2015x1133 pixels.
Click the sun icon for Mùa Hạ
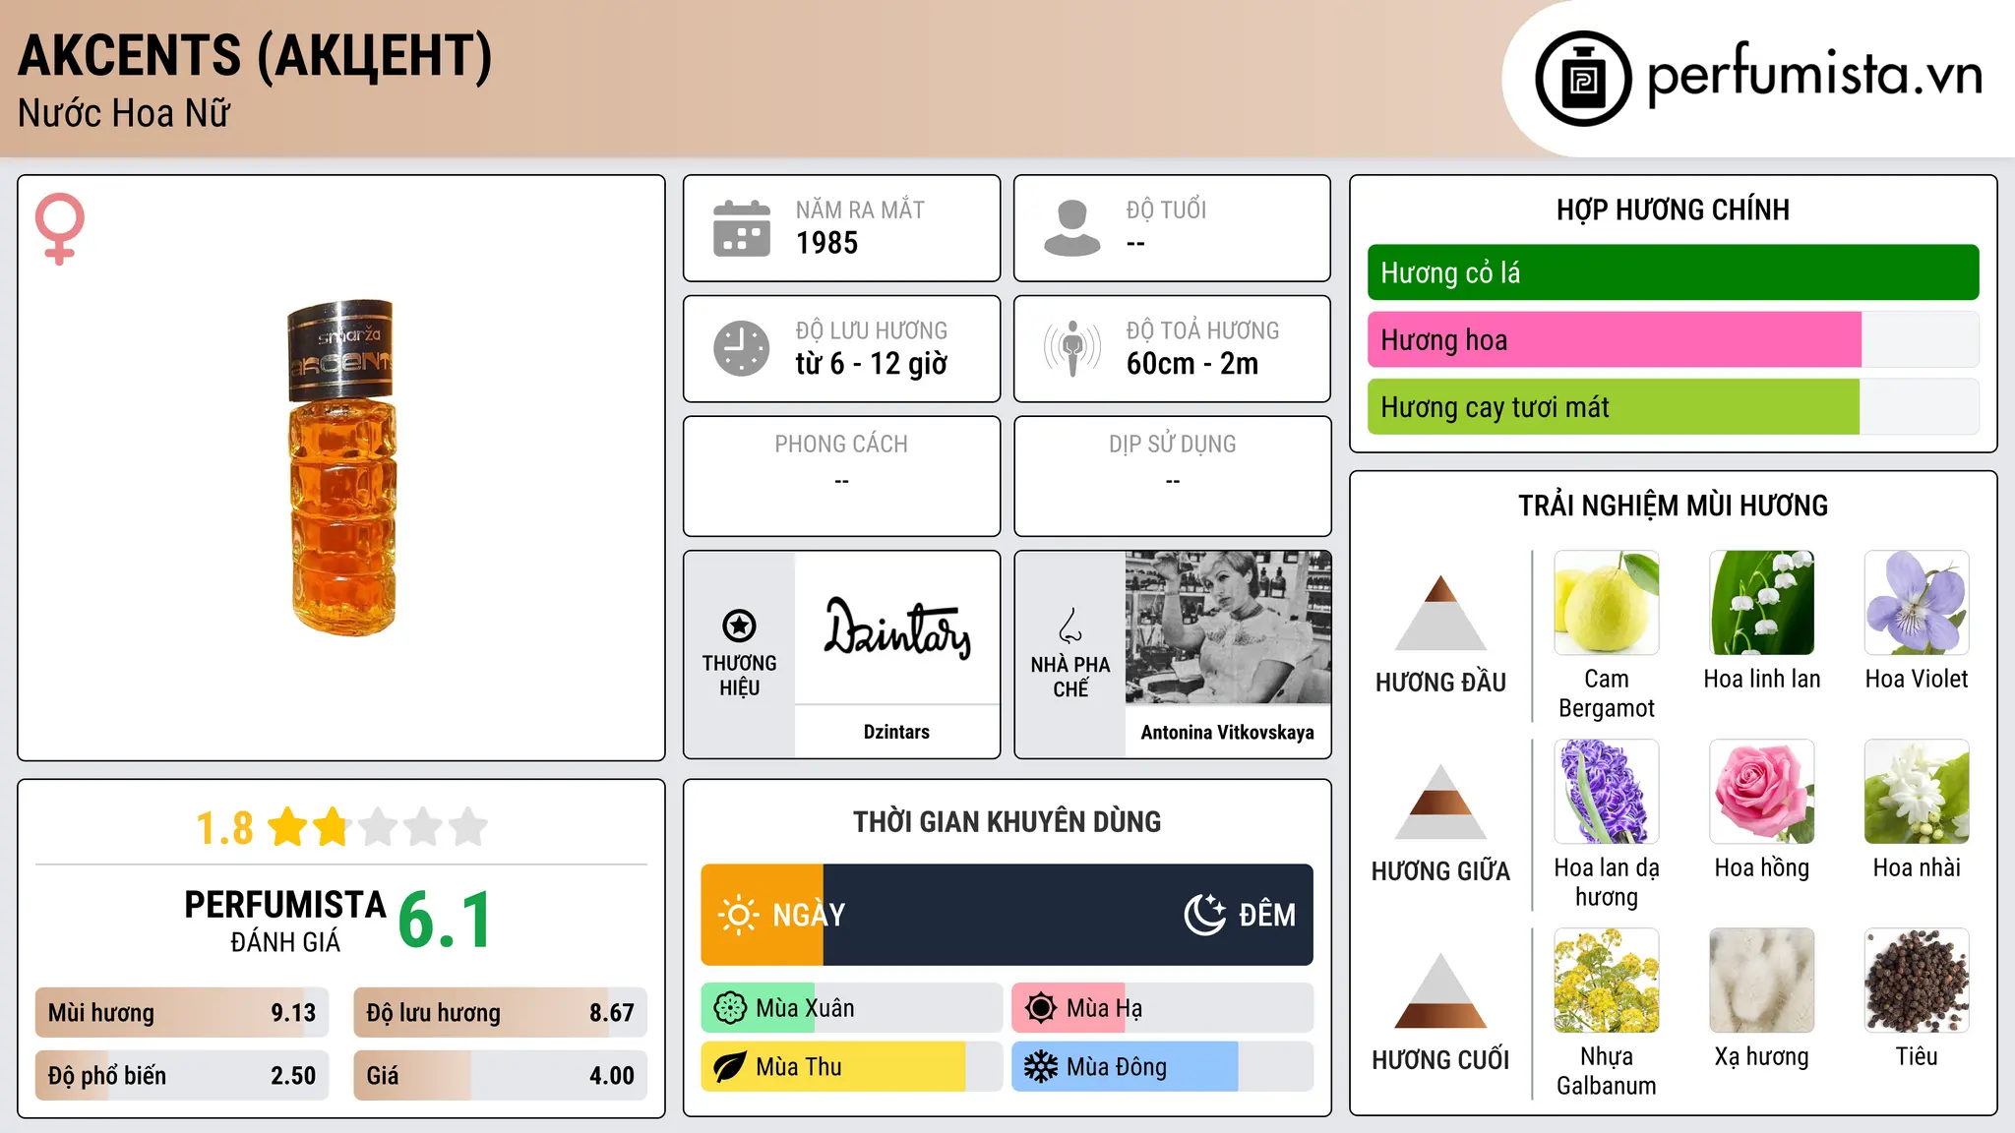(1041, 1008)
